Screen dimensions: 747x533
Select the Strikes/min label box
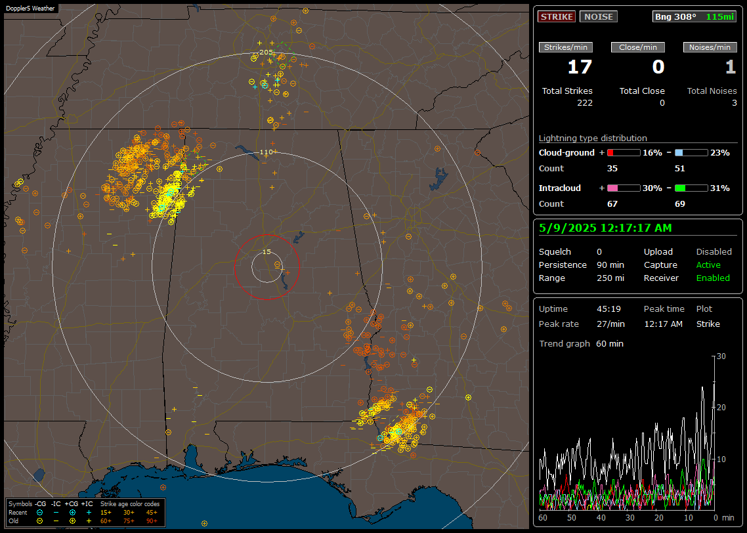(565, 47)
